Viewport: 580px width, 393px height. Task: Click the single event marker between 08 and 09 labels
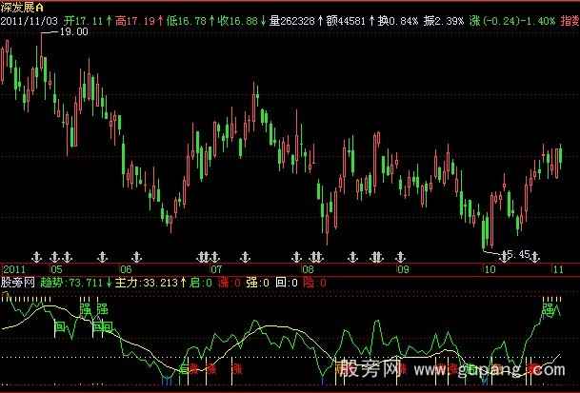353,256
